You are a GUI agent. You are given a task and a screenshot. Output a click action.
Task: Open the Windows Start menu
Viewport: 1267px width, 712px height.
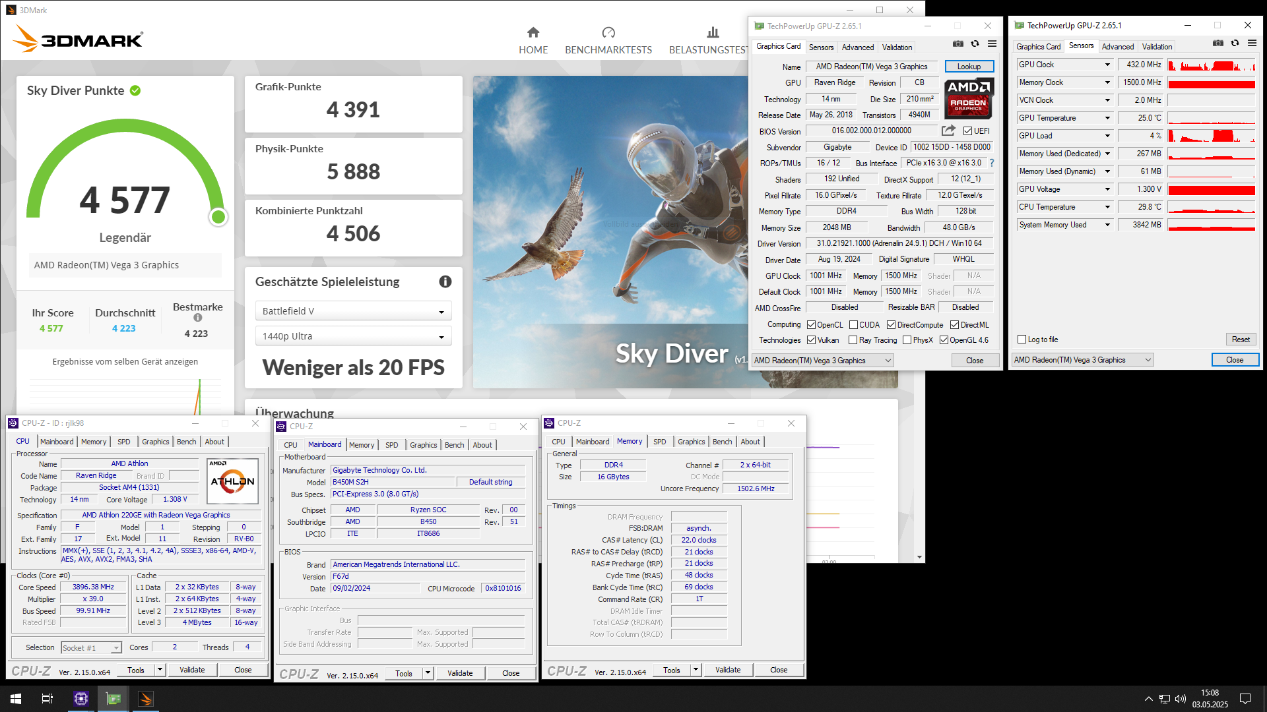16,699
